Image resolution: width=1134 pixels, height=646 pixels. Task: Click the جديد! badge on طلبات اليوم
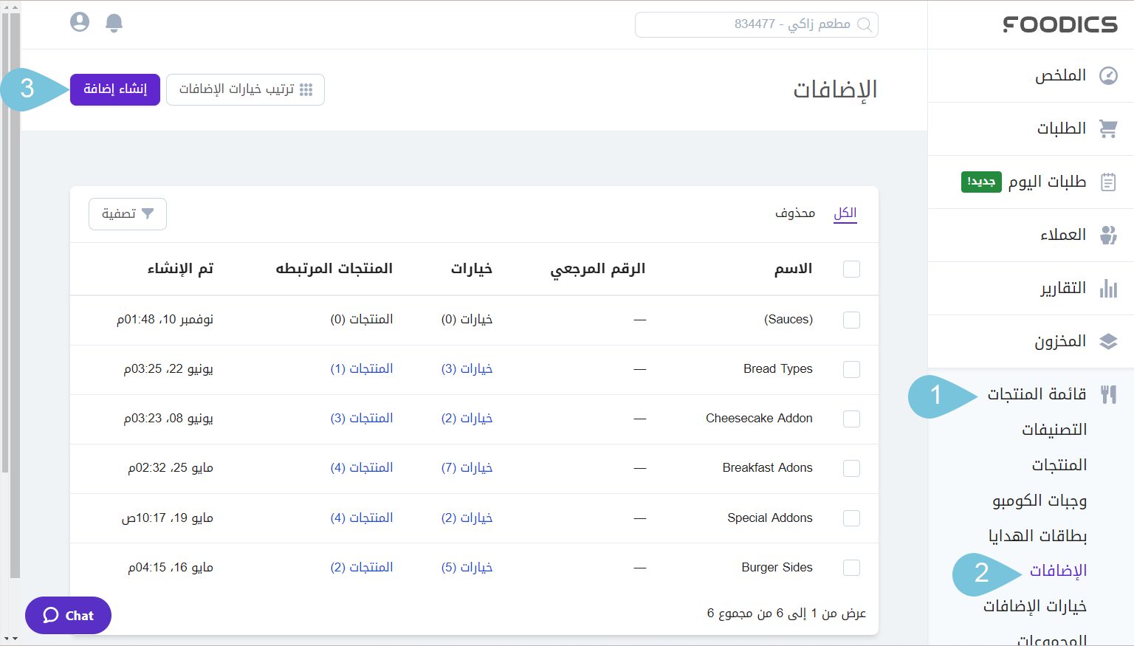pos(981,182)
